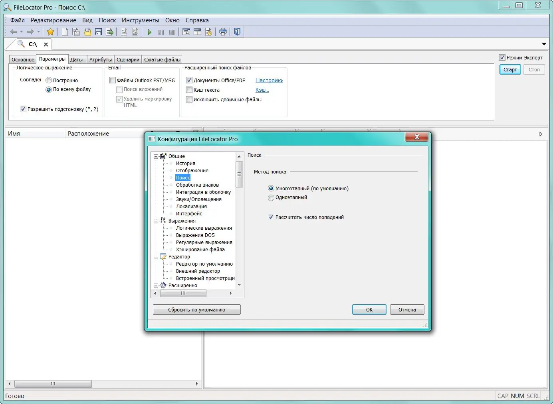Select Внешний редактор in the tree
553x404 pixels.
pyautogui.click(x=198, y=271)
